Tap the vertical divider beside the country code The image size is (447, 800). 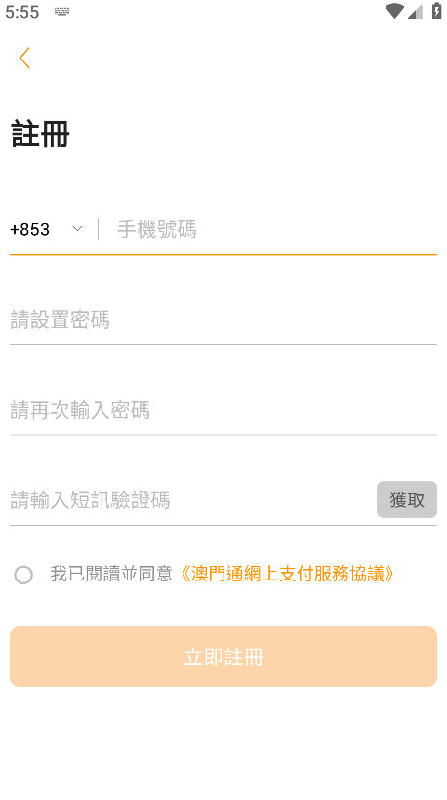98,228
